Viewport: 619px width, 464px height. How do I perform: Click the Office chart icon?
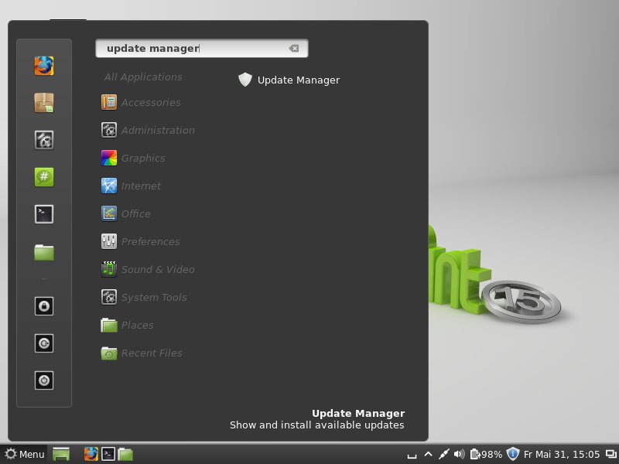108,213
